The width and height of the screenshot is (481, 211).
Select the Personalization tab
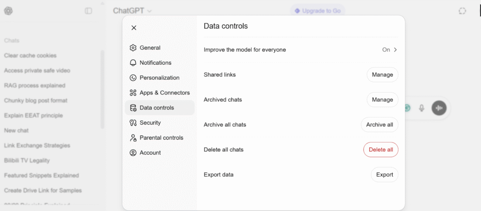click(159, 78)
